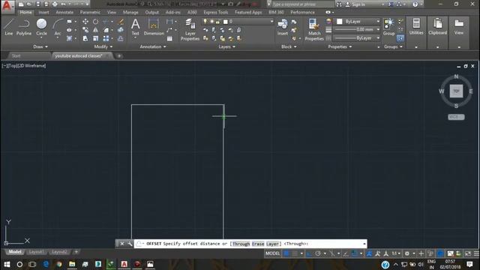Open the Clipboard panel
The width and height of the screenshot is (480, 270).
click(x=437, y=27)
